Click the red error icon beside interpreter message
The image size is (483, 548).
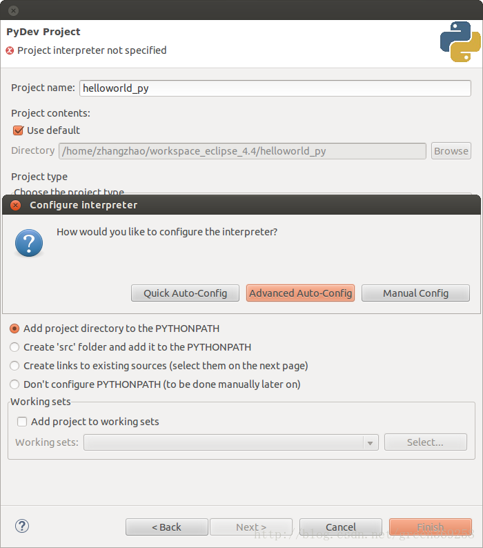coord(10,50)
